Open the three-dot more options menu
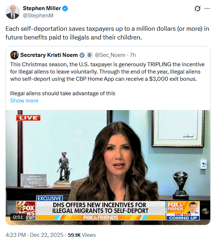The width and height of the screenshot is (215, 243). point(207,9)
